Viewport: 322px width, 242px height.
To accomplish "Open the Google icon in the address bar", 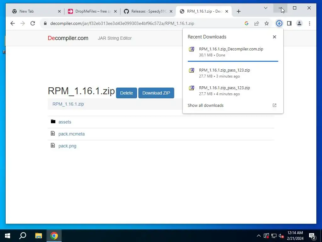I will 247,23.
